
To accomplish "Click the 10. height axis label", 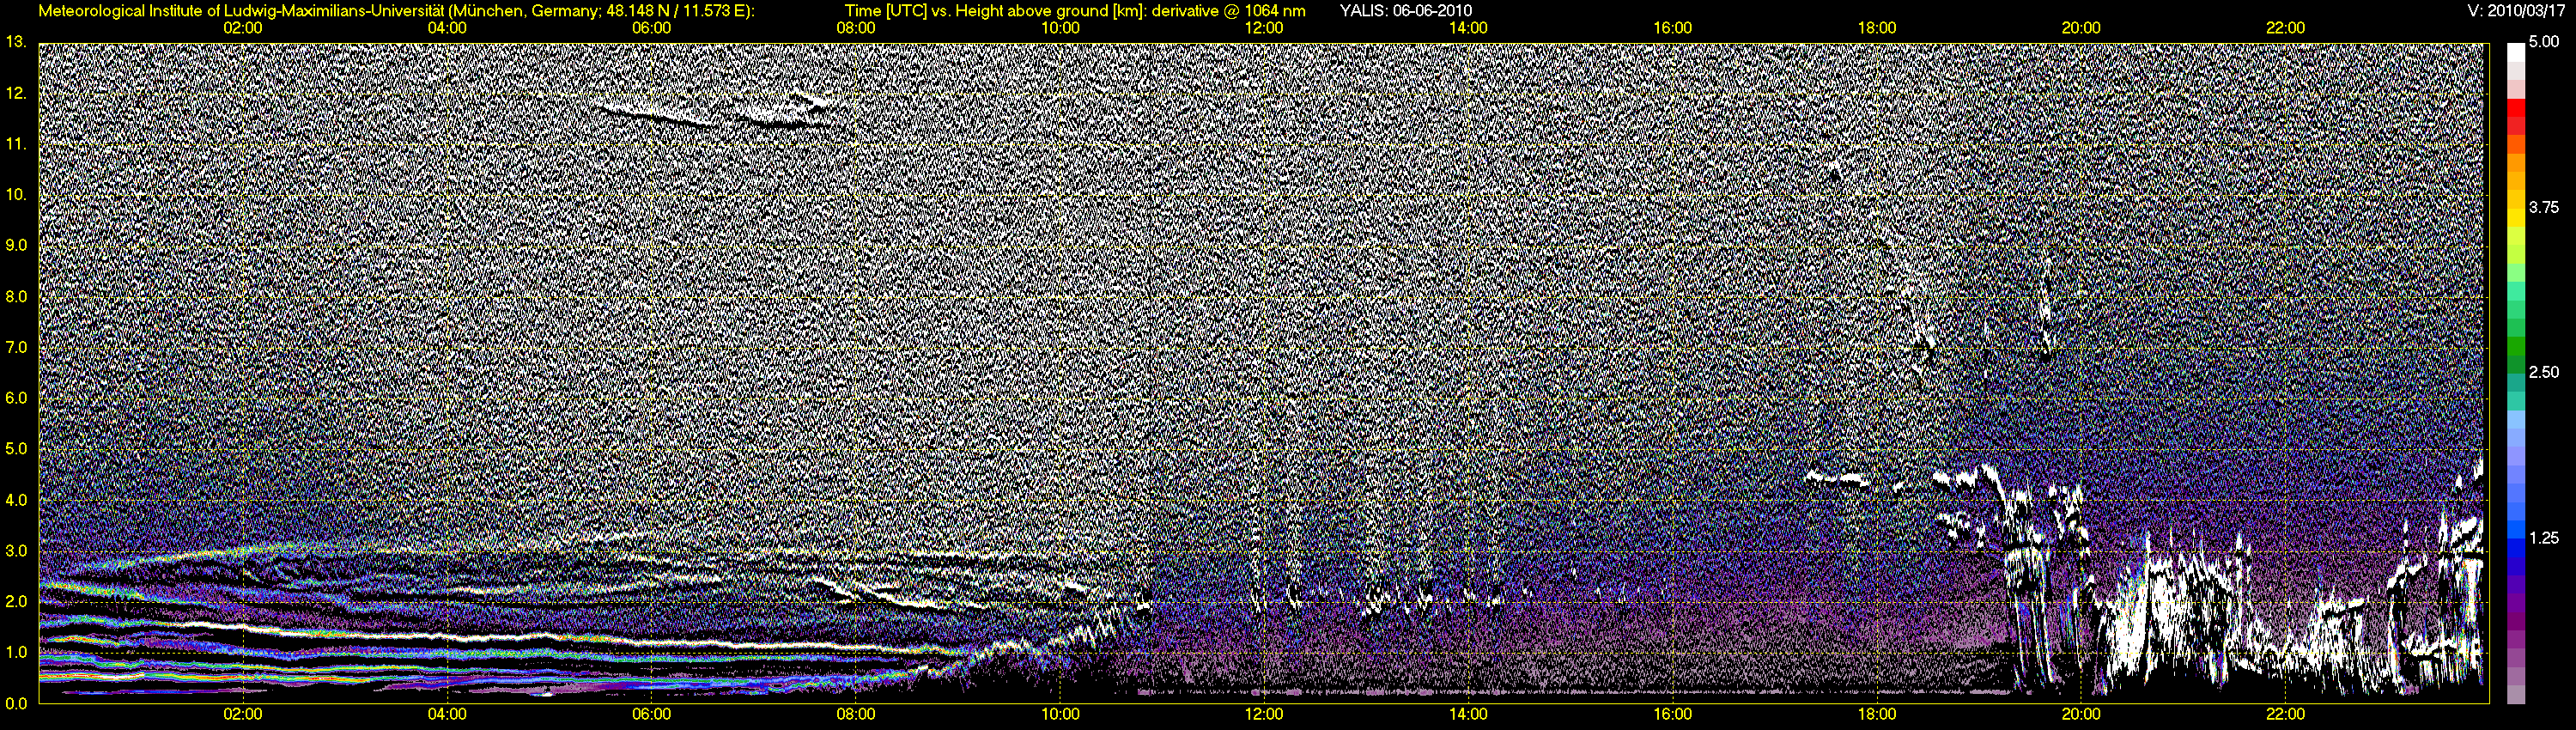I will pyautogui.click(x=16, y=194).
